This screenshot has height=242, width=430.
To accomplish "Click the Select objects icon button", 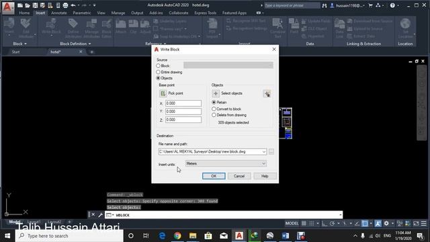I will (x=216, y=93).
